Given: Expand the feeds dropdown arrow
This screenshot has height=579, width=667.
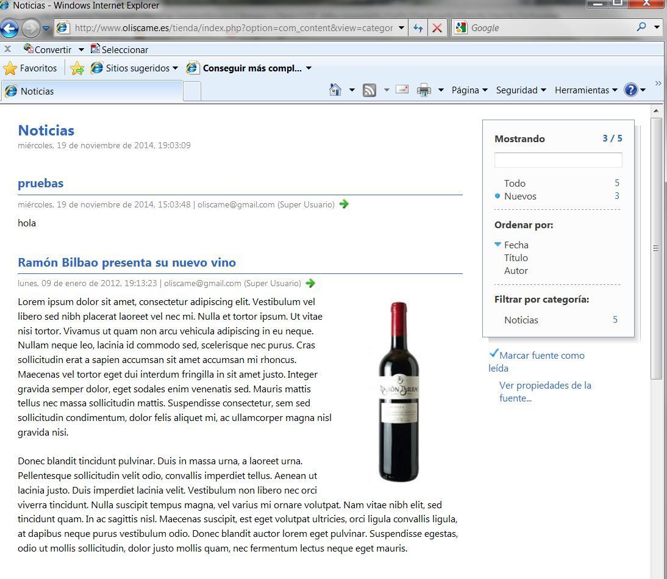Looking at the screenshot, I should pos(387,90).
